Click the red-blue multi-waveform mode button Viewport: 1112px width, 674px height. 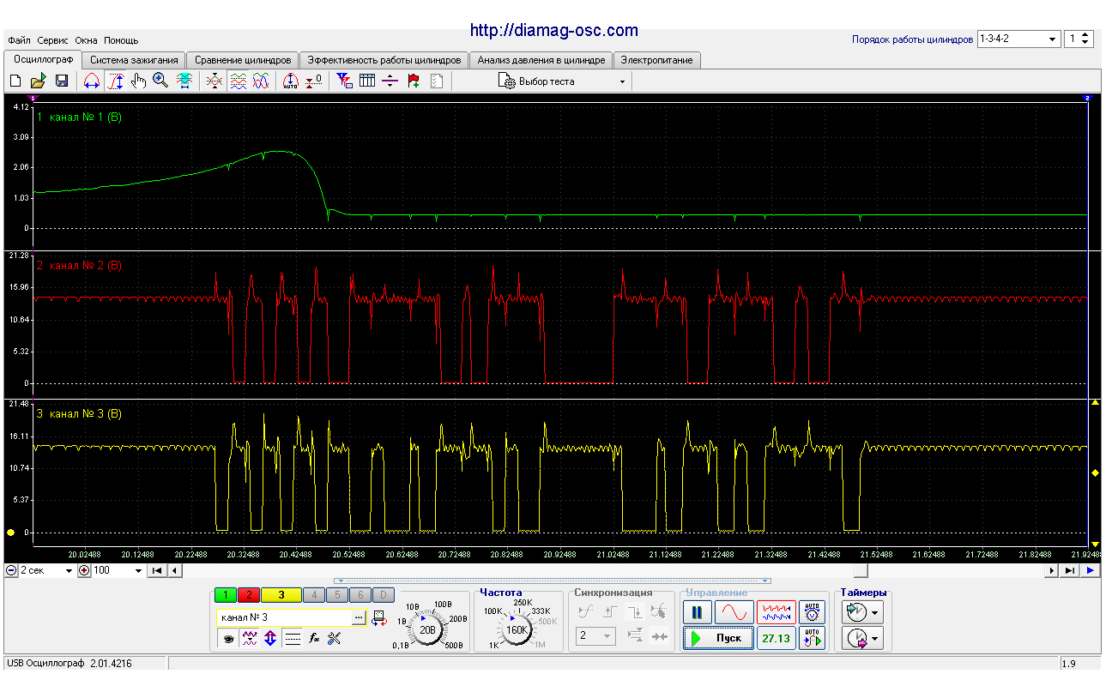click(777, 612)
